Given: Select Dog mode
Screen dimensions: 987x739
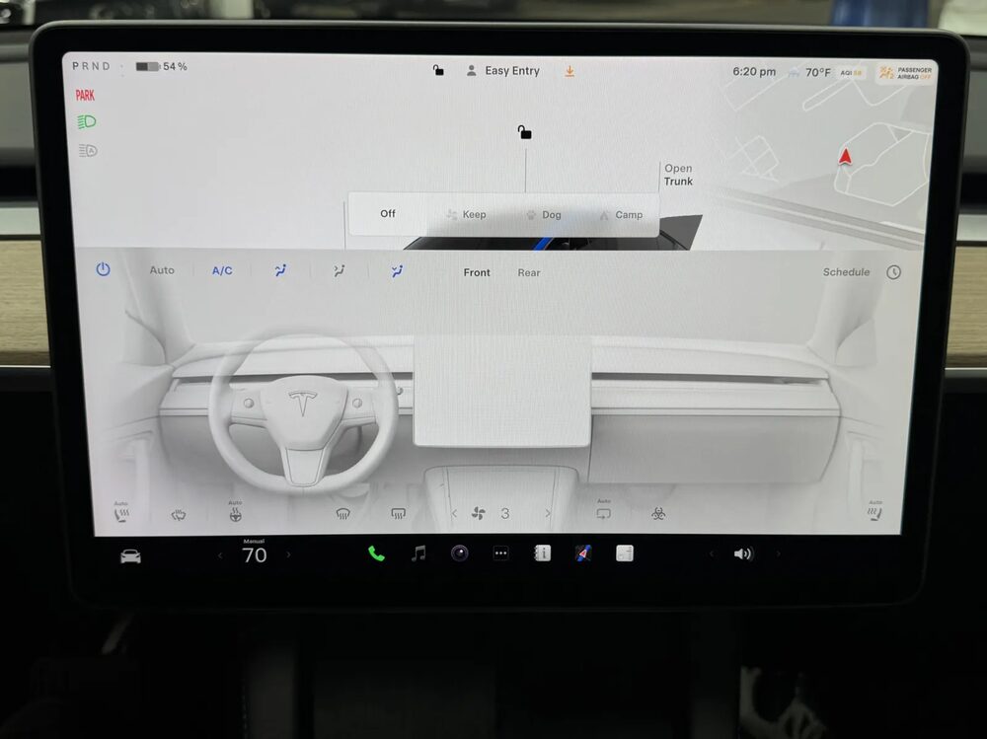Looking at the screenshot, I should tap(543, 214).
